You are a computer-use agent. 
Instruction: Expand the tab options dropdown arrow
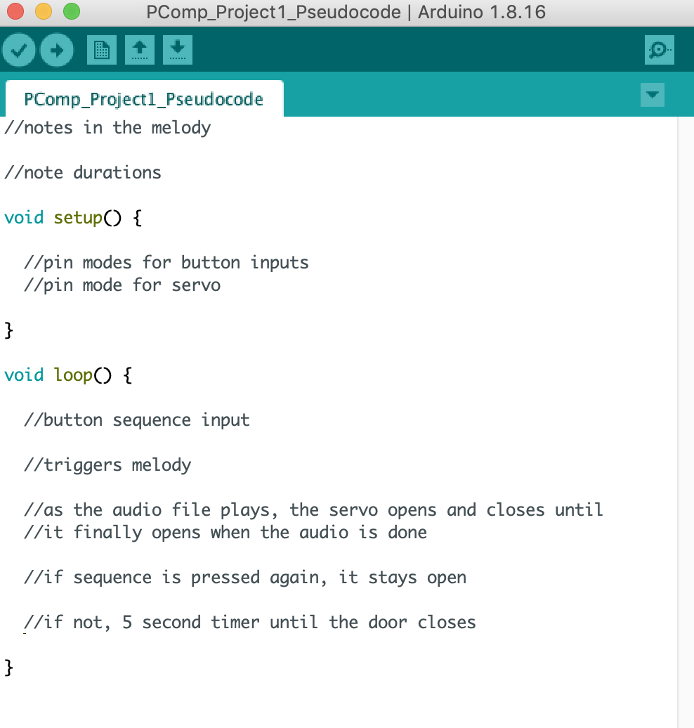[653, 95]
